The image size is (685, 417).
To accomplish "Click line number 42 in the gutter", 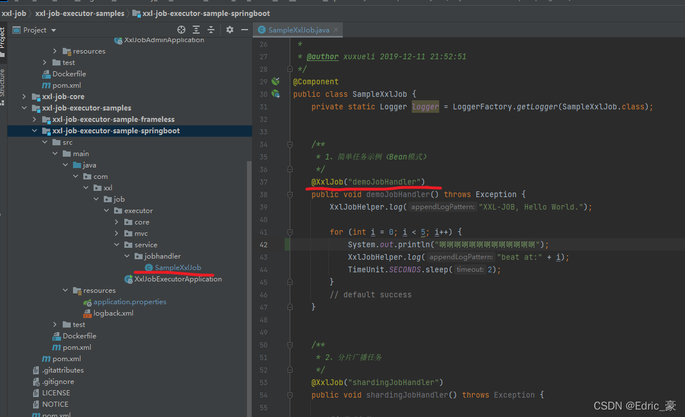I will pos(263,244).
